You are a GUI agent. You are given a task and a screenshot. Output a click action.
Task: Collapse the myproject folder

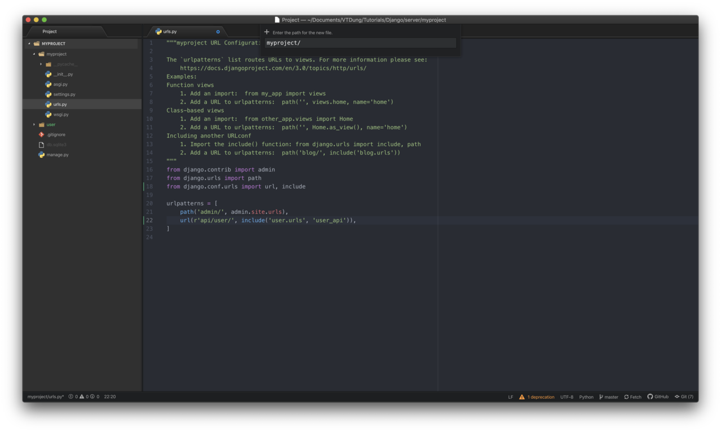click(x=34, y=54)
